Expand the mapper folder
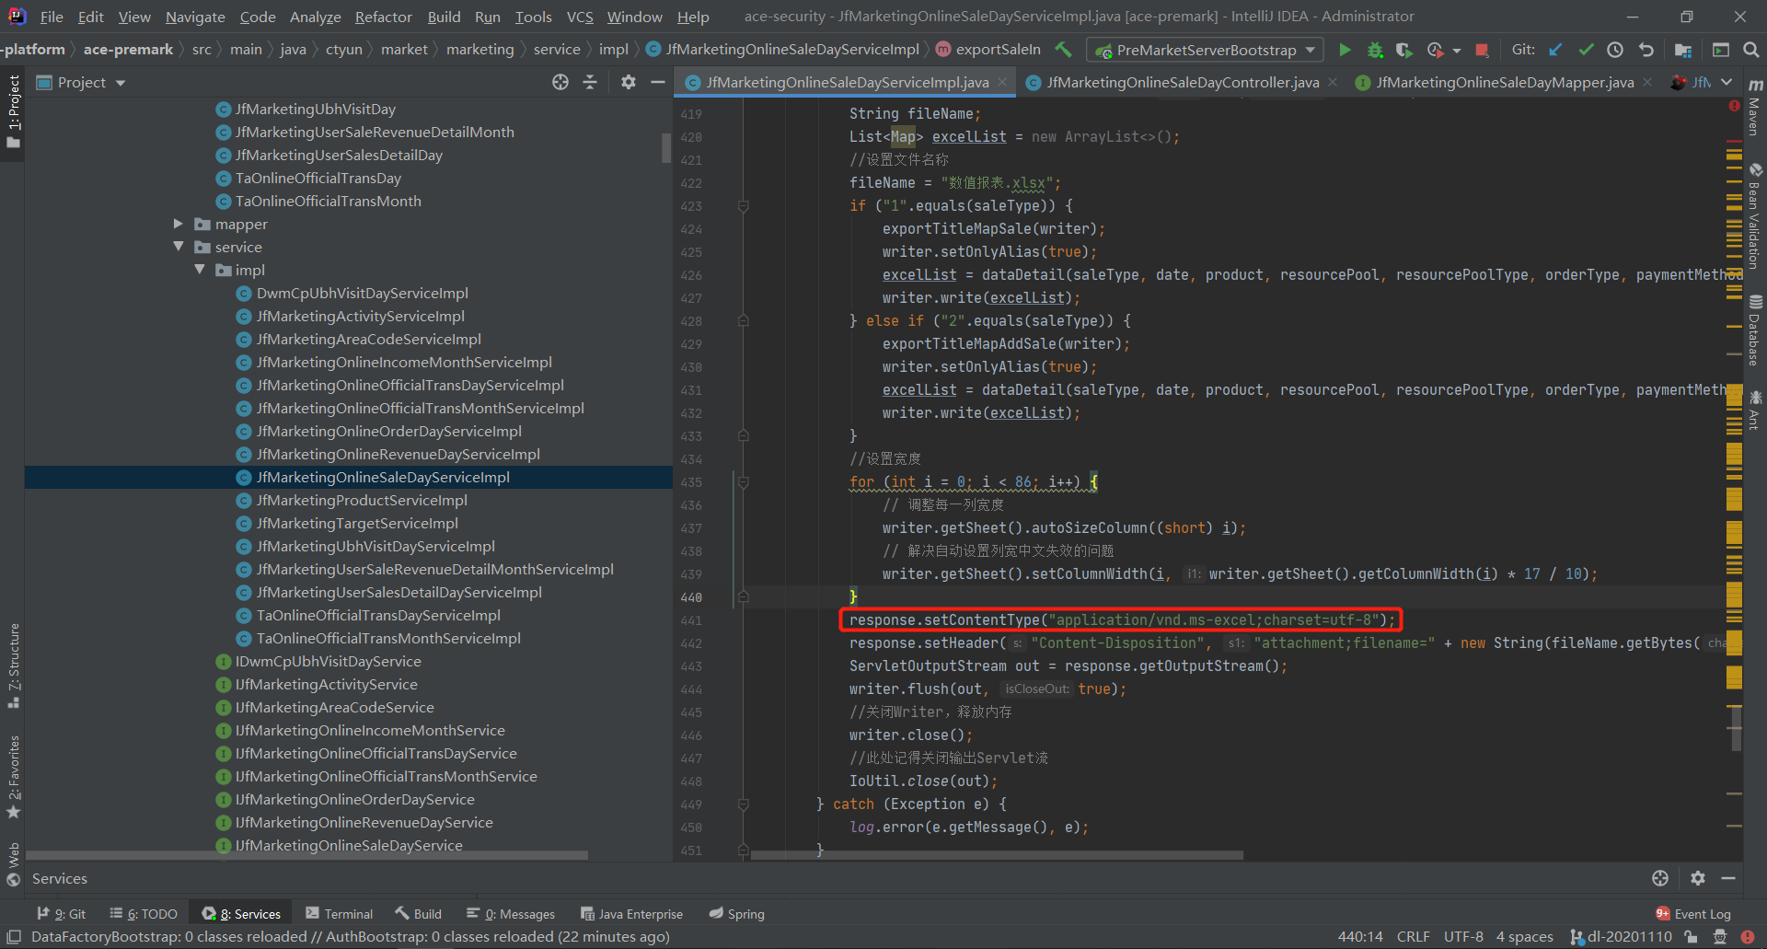 179,224
